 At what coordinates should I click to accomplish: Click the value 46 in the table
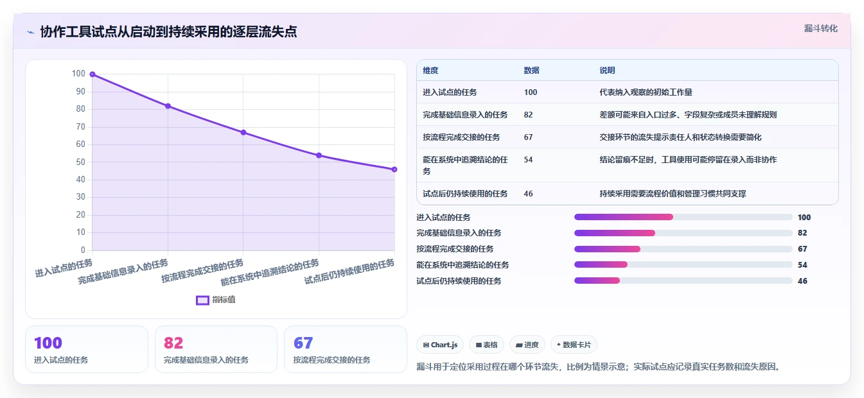(528, 193)
